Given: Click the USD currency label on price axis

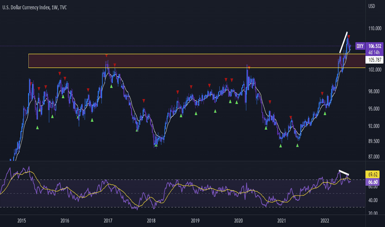Looking at the screenshot, I should tap(371, 6).
